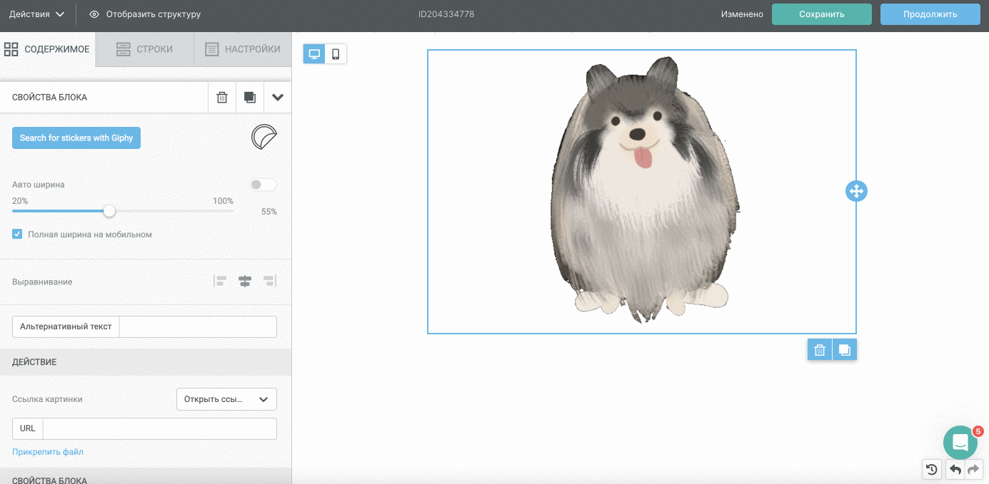This screenshot has height=484, width=989.
Task: Switch to the Строки tab
Action: [144, 49]
